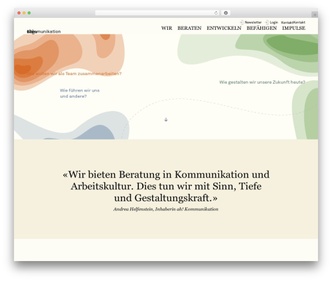
Task: Select 'Wie gestalten wir unsere Zukunft heute?'
Action: (262, 82)
